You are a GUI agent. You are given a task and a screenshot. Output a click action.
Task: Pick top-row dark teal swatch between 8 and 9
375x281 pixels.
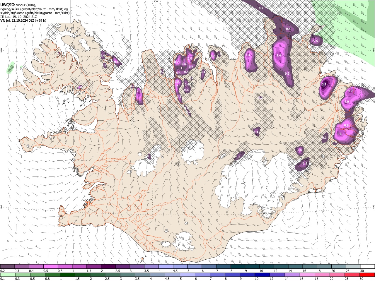238,267
